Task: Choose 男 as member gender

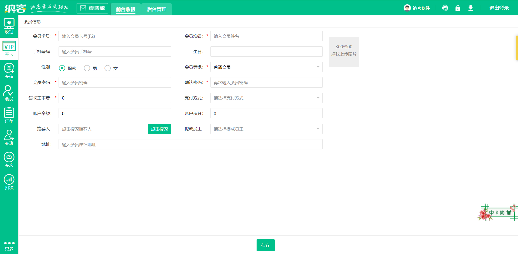Action: coord(87,68)
